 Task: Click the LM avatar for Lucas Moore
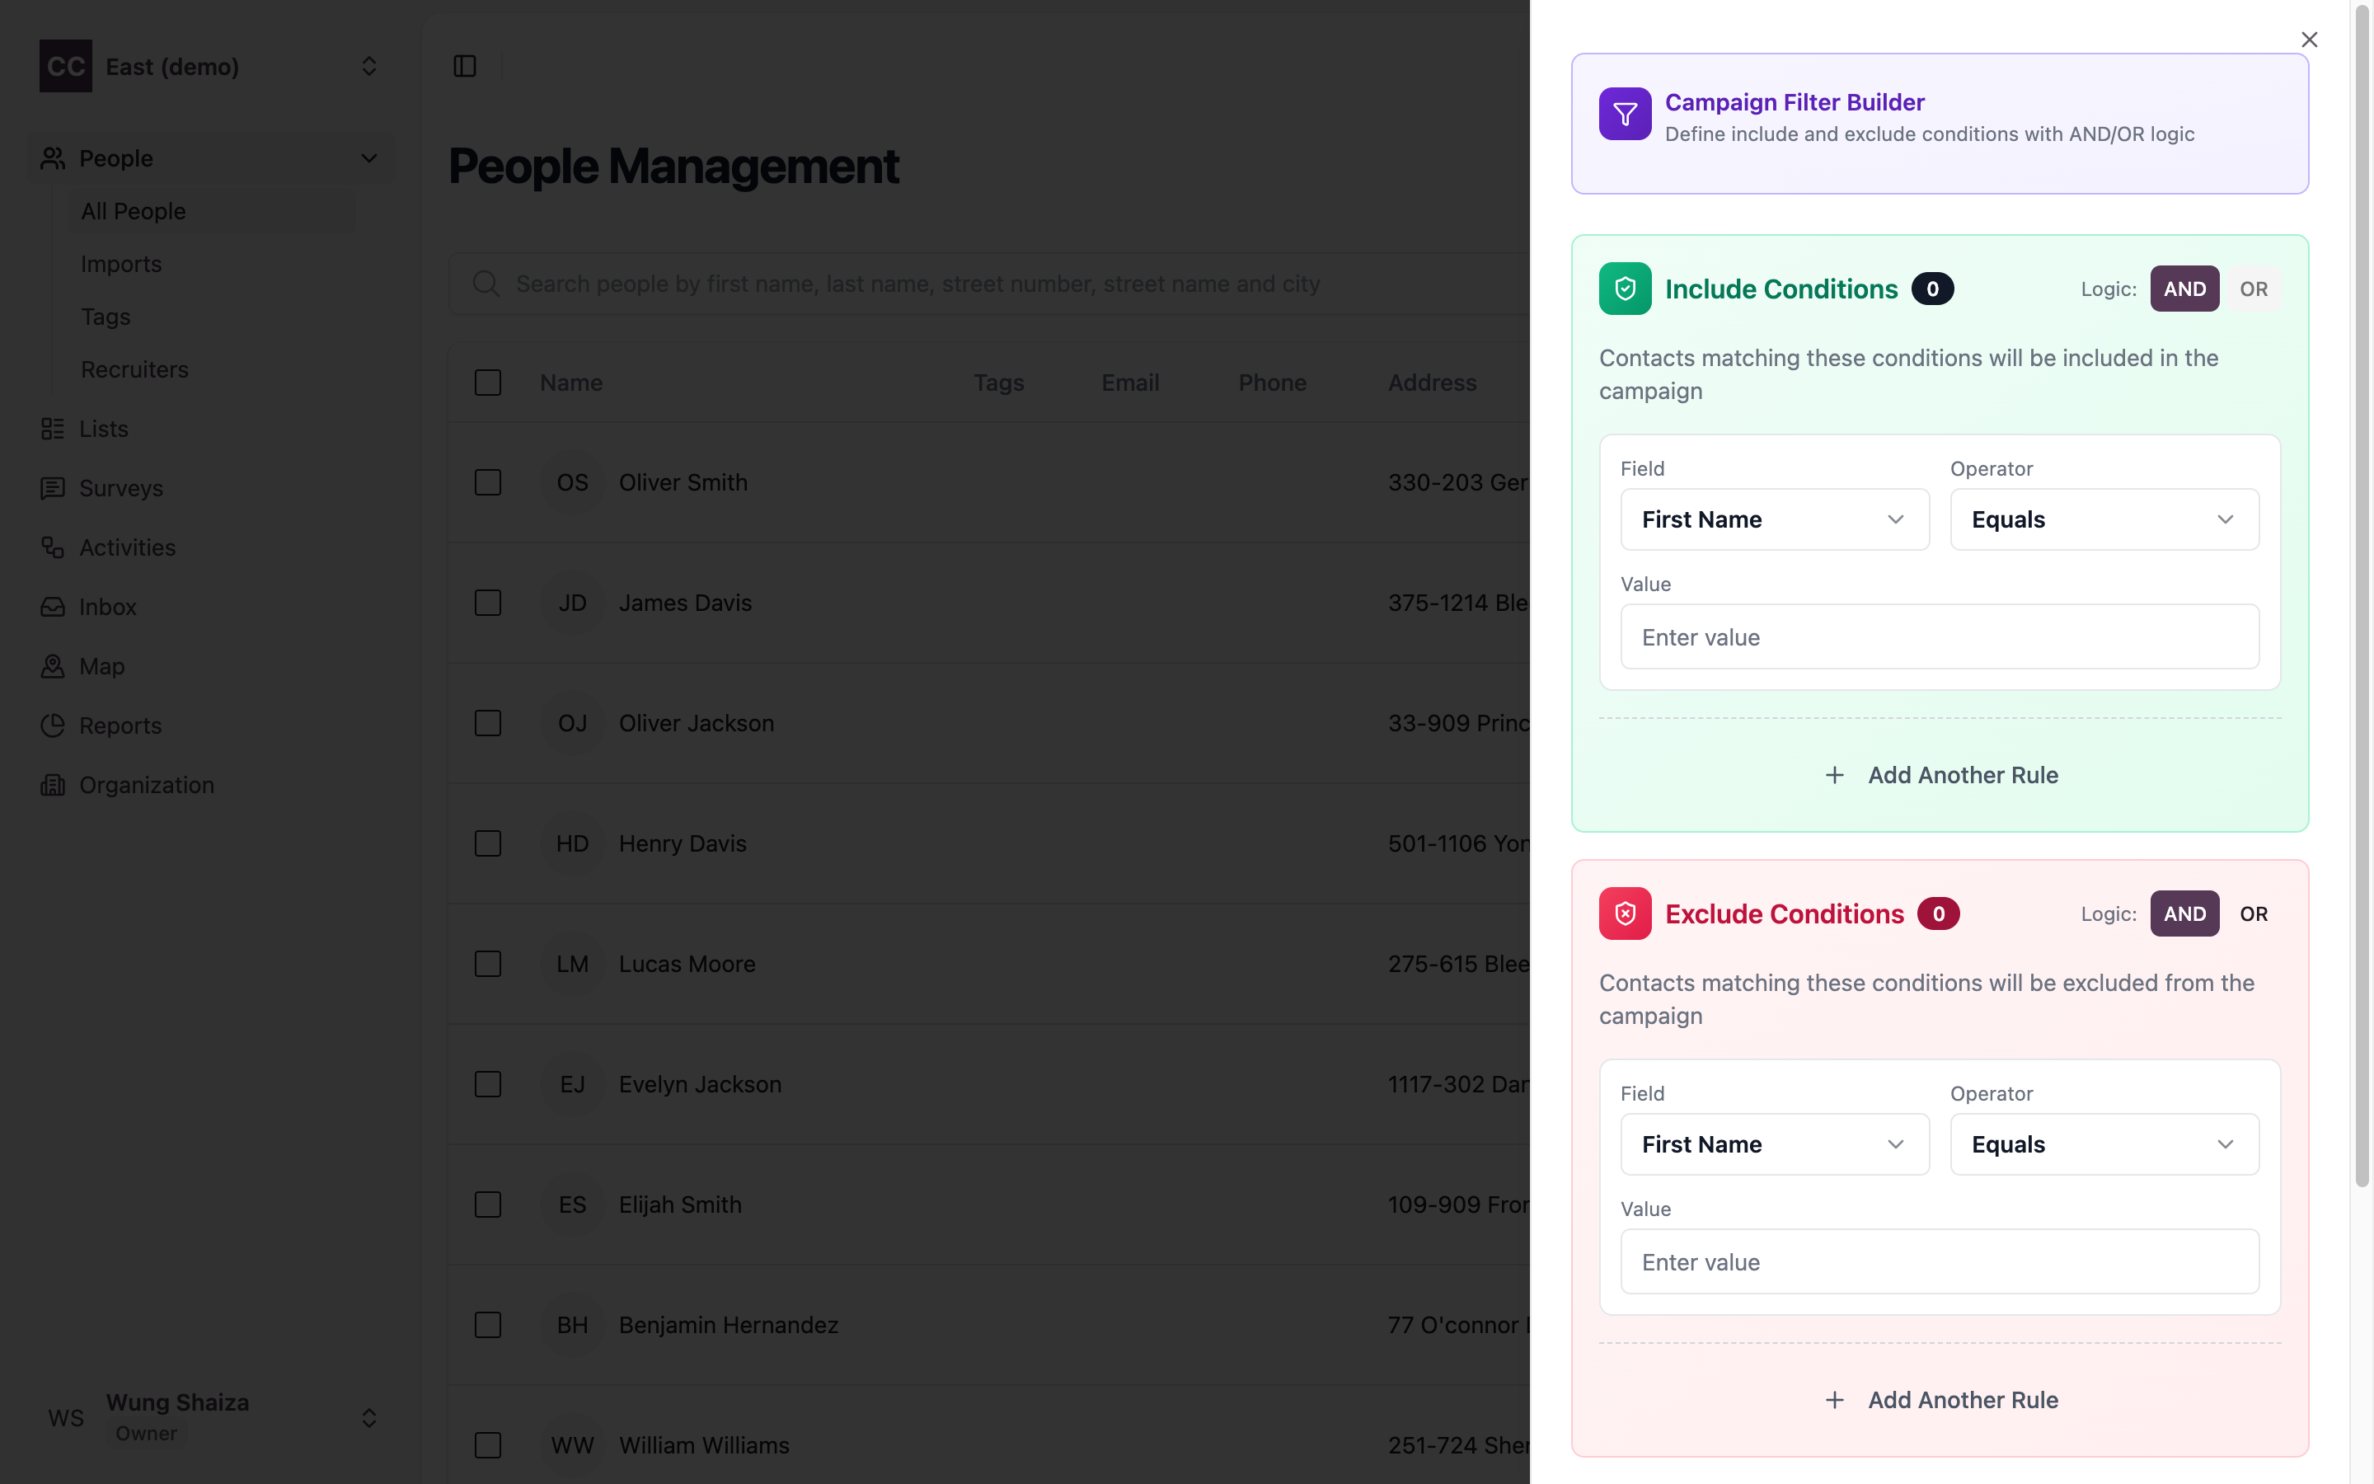coord(573,964)
